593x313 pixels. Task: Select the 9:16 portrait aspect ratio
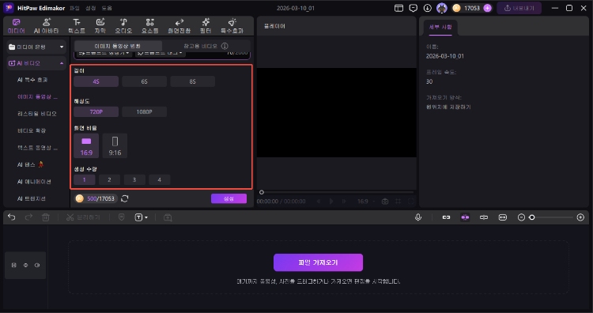point(115,145)
